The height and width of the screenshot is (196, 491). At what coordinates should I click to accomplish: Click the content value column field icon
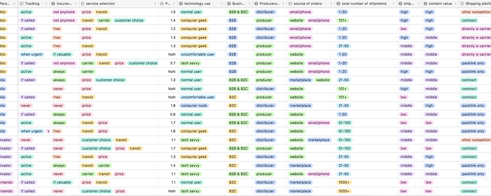point(425,4)
